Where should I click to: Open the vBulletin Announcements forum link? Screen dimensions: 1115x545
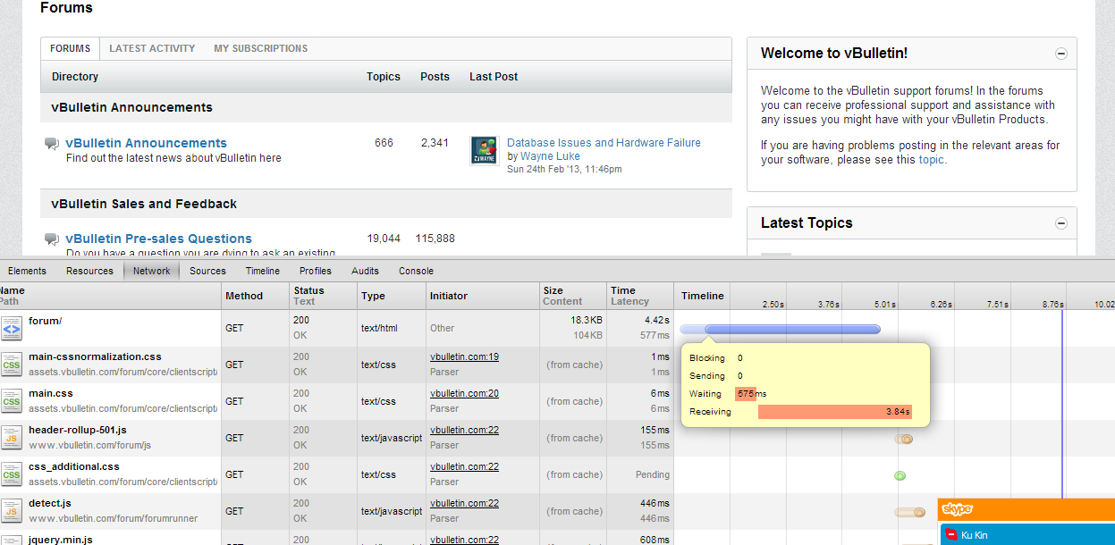(147, 143)
